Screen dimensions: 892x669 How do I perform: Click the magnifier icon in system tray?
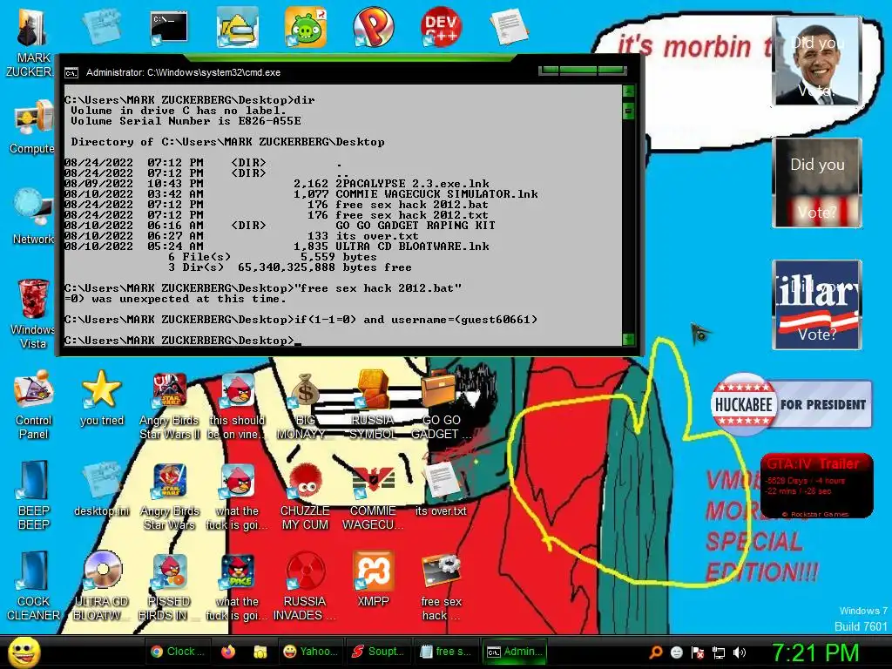pos(655,652)
